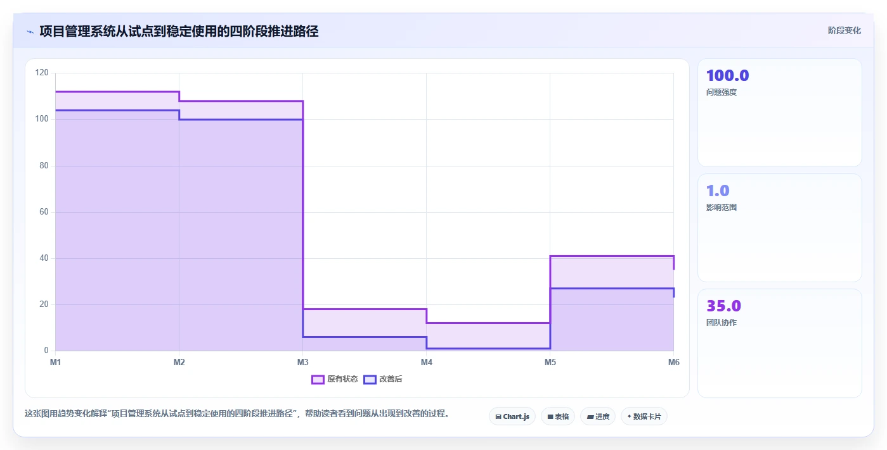Image resolution: width=887 pixels, height=450 pixels.
Task: Click the M5 axis label
Action: [550, 362]
